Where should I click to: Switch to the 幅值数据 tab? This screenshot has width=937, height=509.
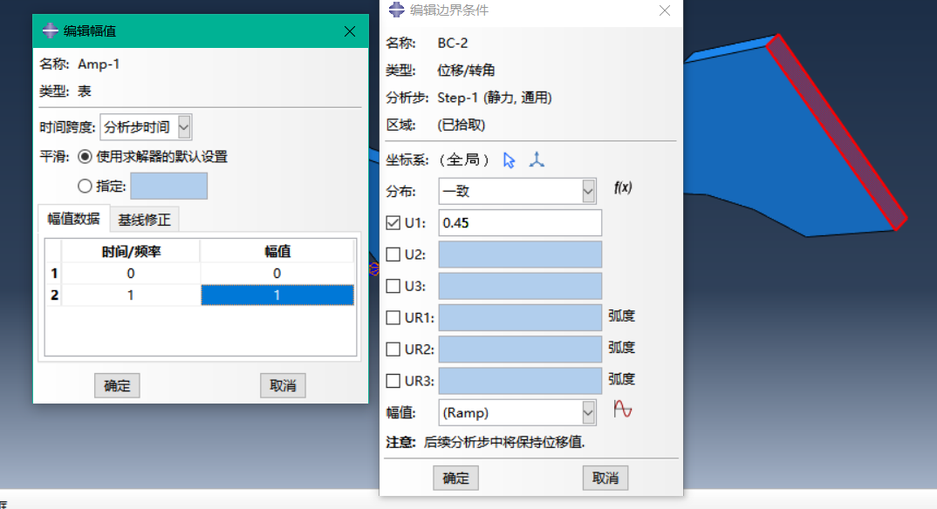pos(73,219)
